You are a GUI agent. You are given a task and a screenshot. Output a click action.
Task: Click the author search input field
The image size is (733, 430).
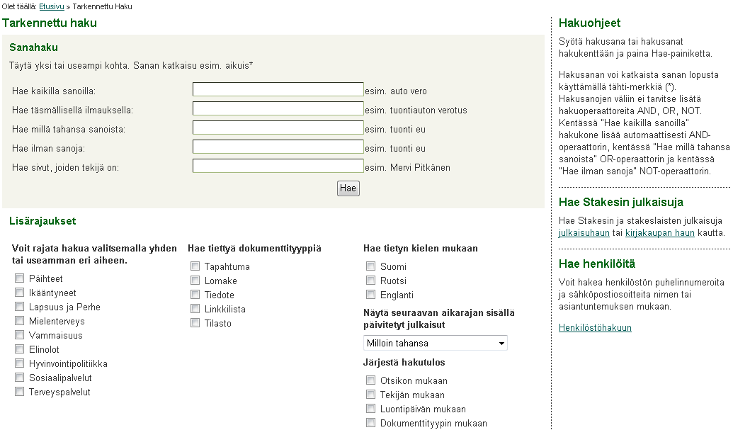point(278,166)
